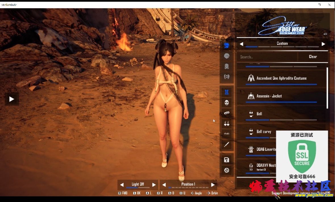Open the earrings category icon
Image resolution: width=335 pixels, height=202 pixels.
[x=226, y=123]
